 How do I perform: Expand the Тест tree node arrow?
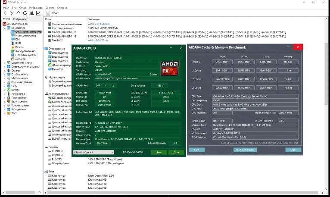[x=4, y=113]
